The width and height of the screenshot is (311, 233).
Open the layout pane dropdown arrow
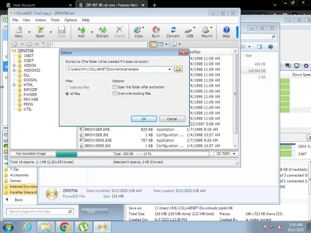pos(179,44)
